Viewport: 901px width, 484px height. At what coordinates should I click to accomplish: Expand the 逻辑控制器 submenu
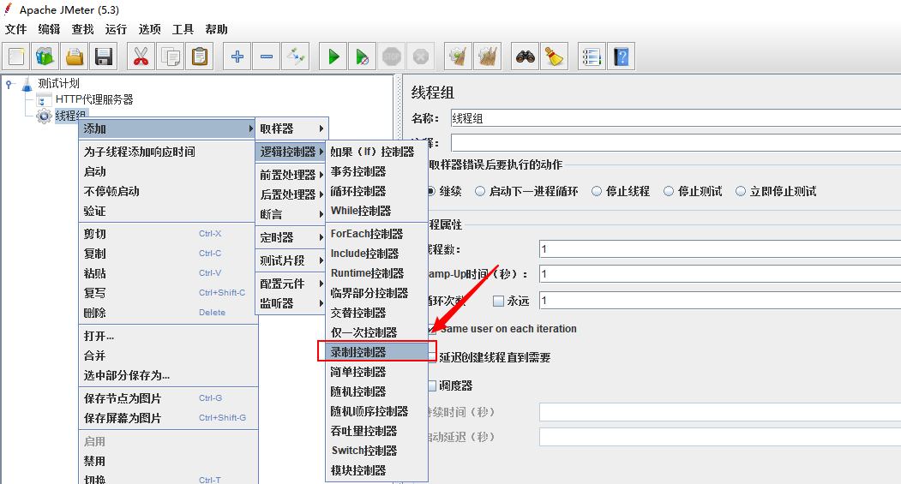point(291,152)
